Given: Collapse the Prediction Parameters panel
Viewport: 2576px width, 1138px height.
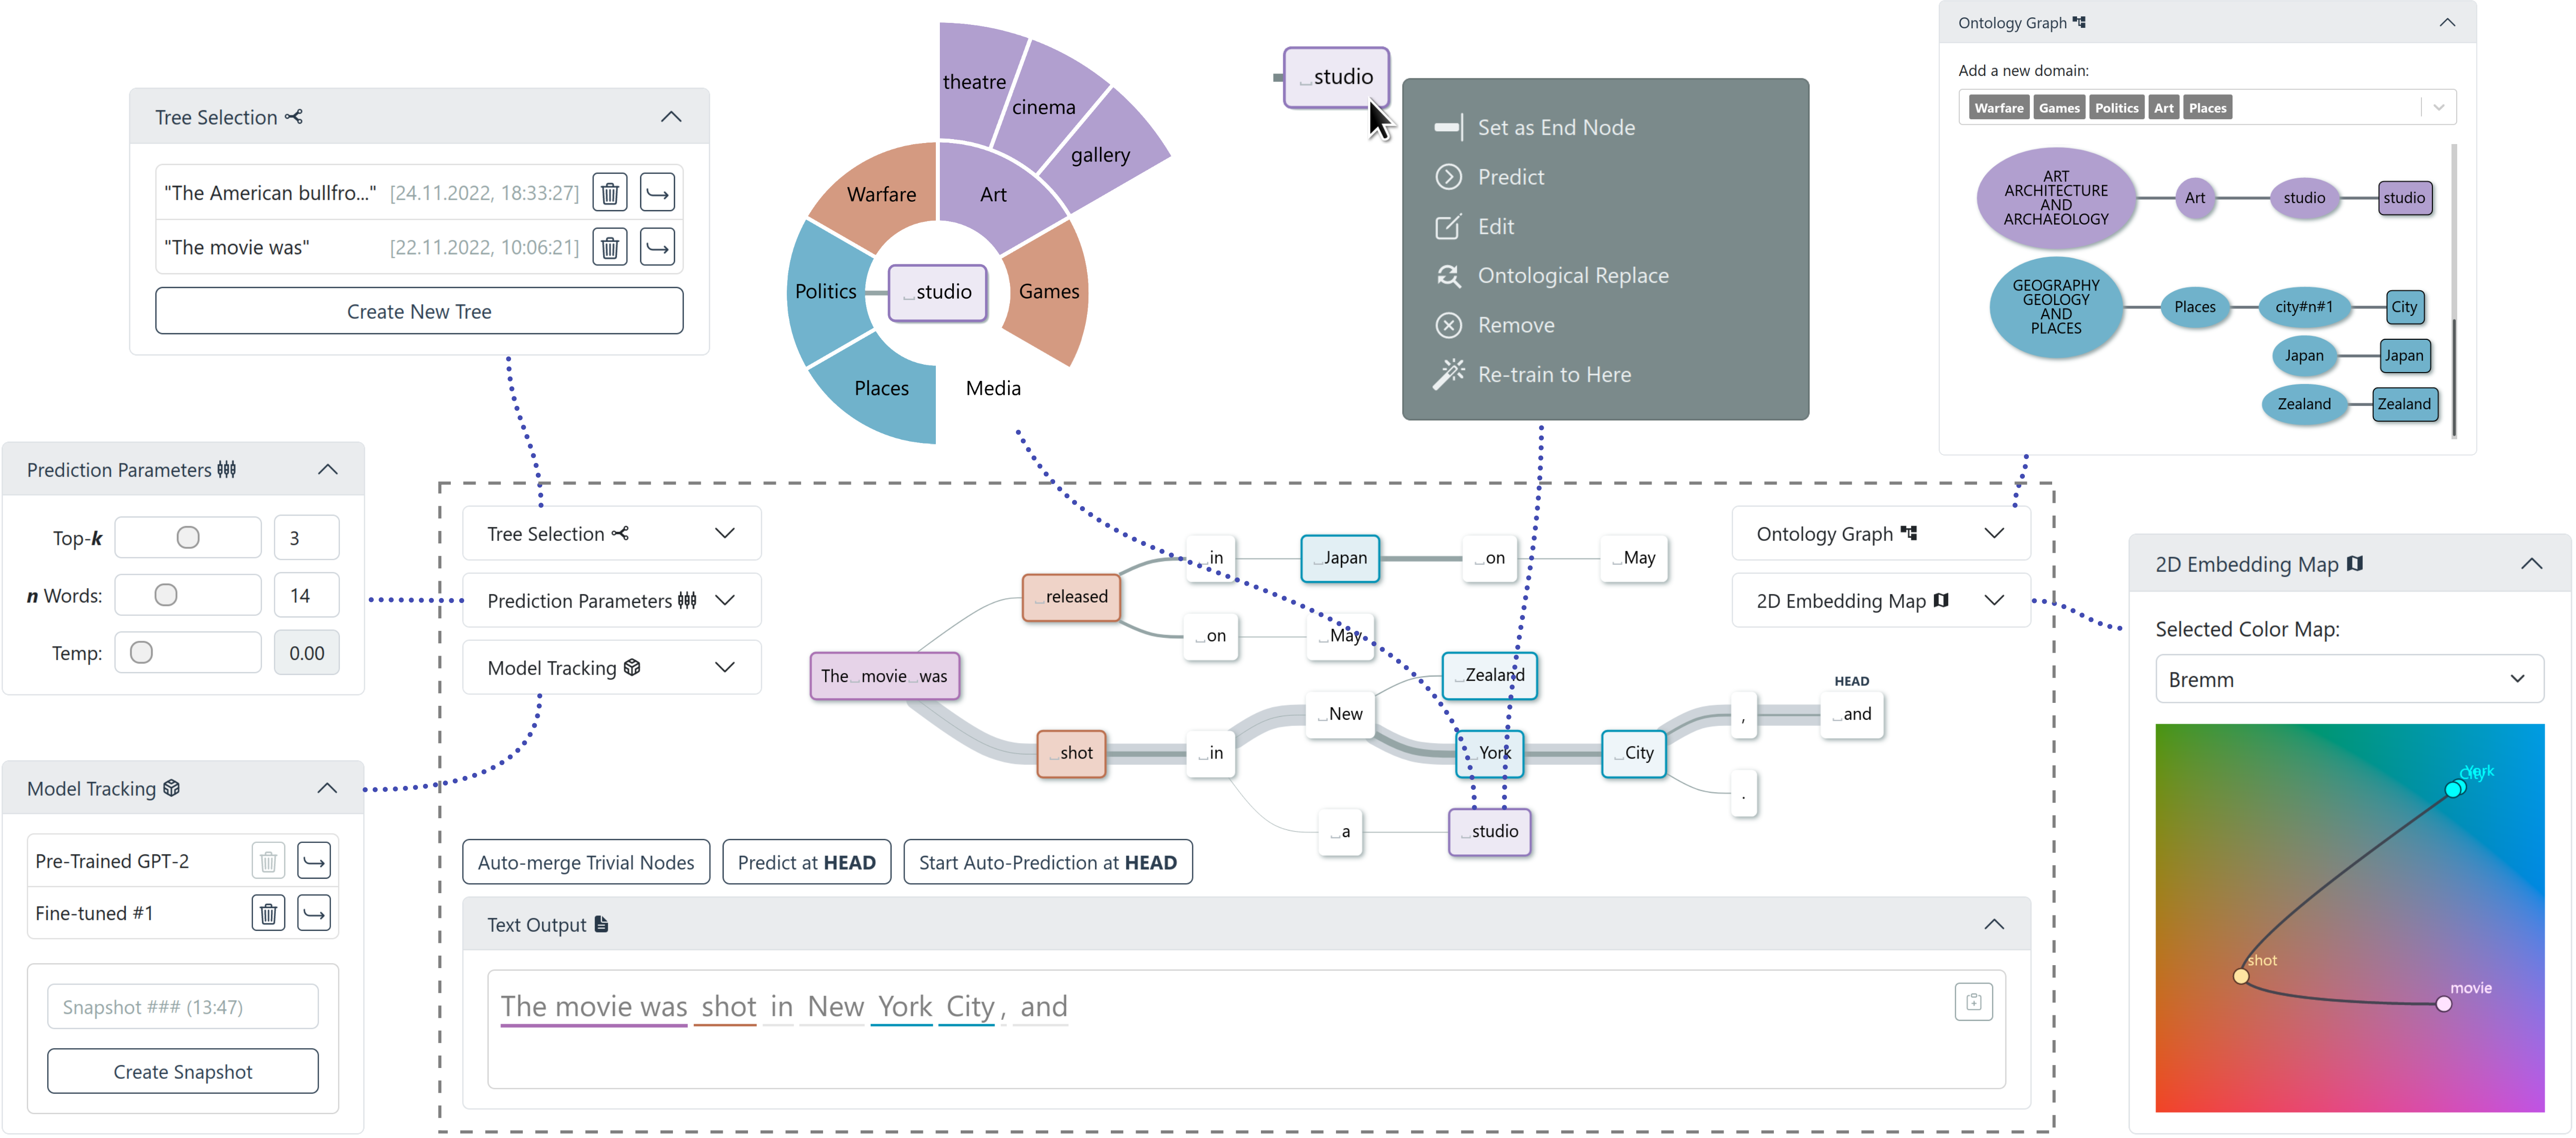Looking at the screenshot, I should 327,469.
